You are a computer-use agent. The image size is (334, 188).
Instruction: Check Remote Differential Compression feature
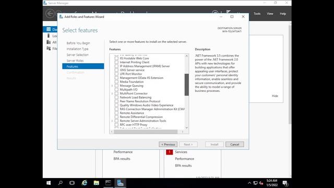pos(116,117)
